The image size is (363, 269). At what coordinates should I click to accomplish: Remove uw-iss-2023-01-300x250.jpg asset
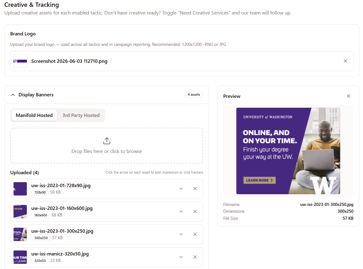pos(195,234)
